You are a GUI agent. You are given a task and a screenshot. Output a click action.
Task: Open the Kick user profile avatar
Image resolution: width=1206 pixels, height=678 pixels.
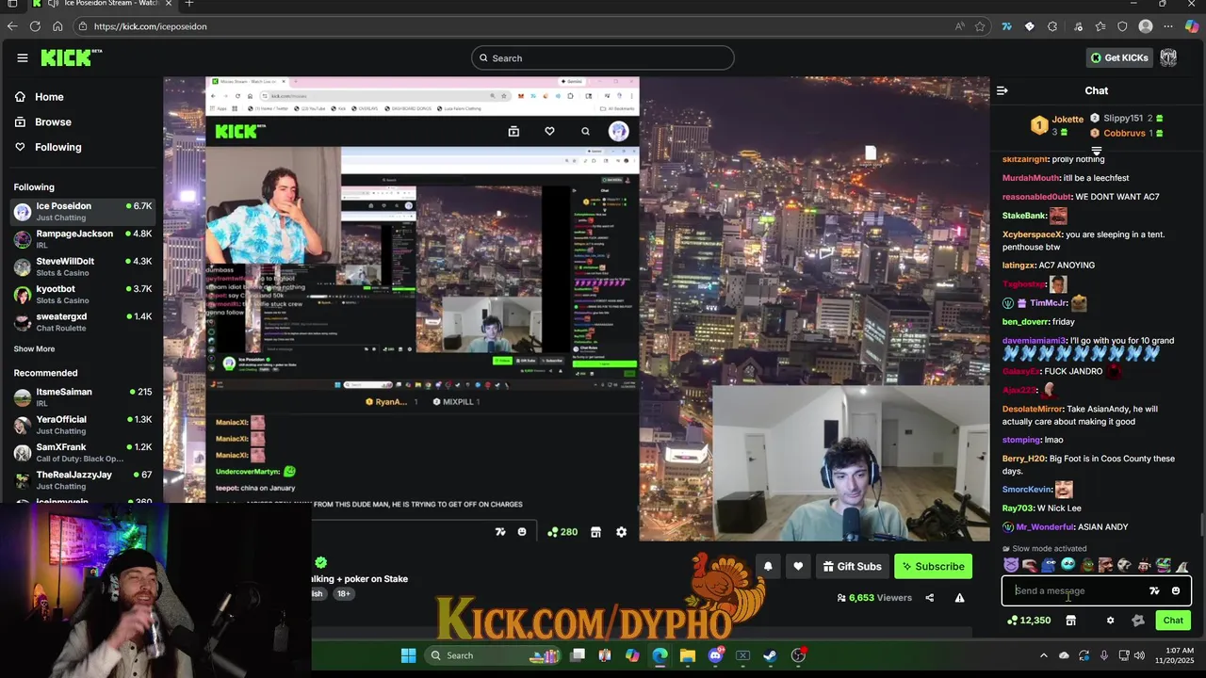coord(1168,57)
